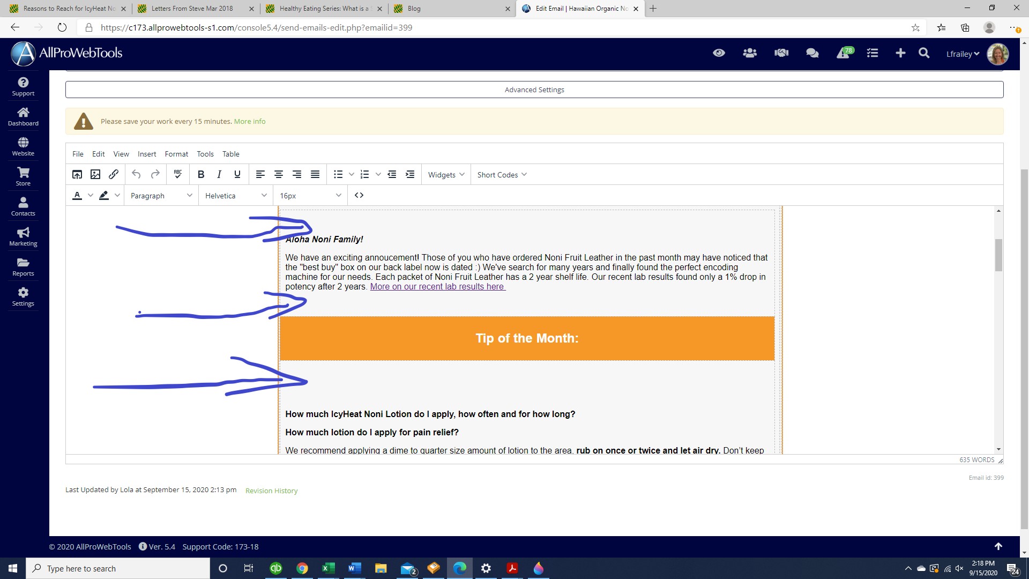
Task: Open the Paragraph format dropdown
Action: (x=161, y=195)
